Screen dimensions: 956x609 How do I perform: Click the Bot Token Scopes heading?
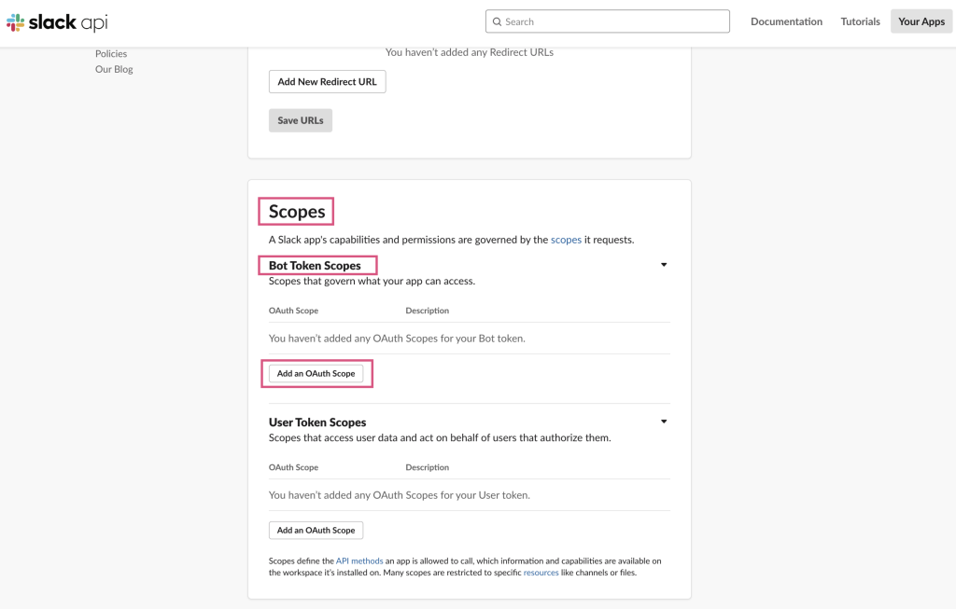click(x=315, y=266)
